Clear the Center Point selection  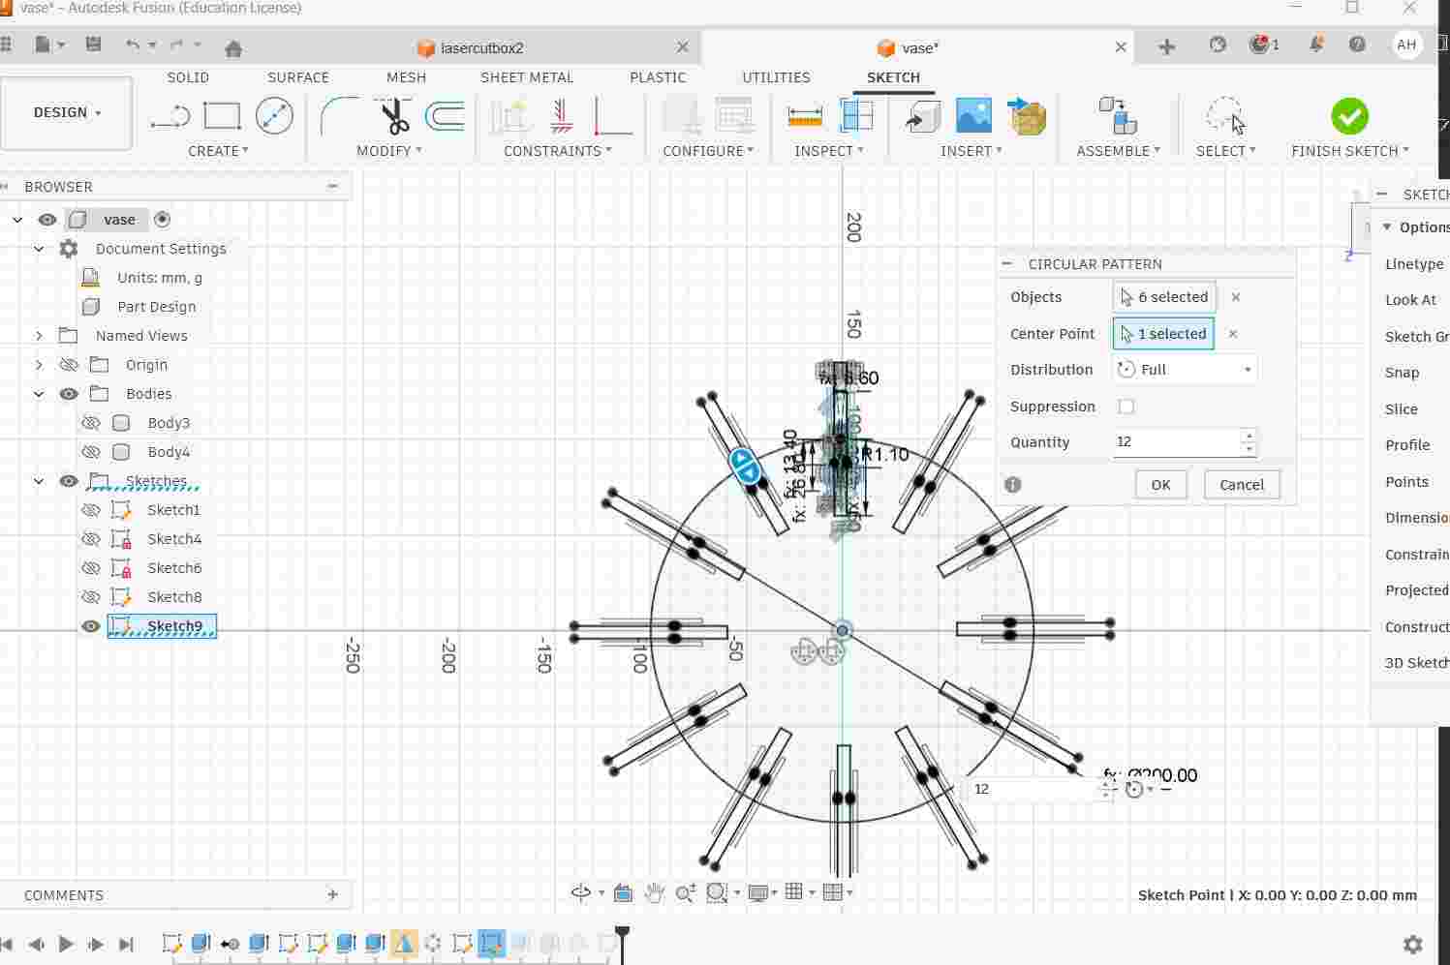click(x=1233, y=334)
